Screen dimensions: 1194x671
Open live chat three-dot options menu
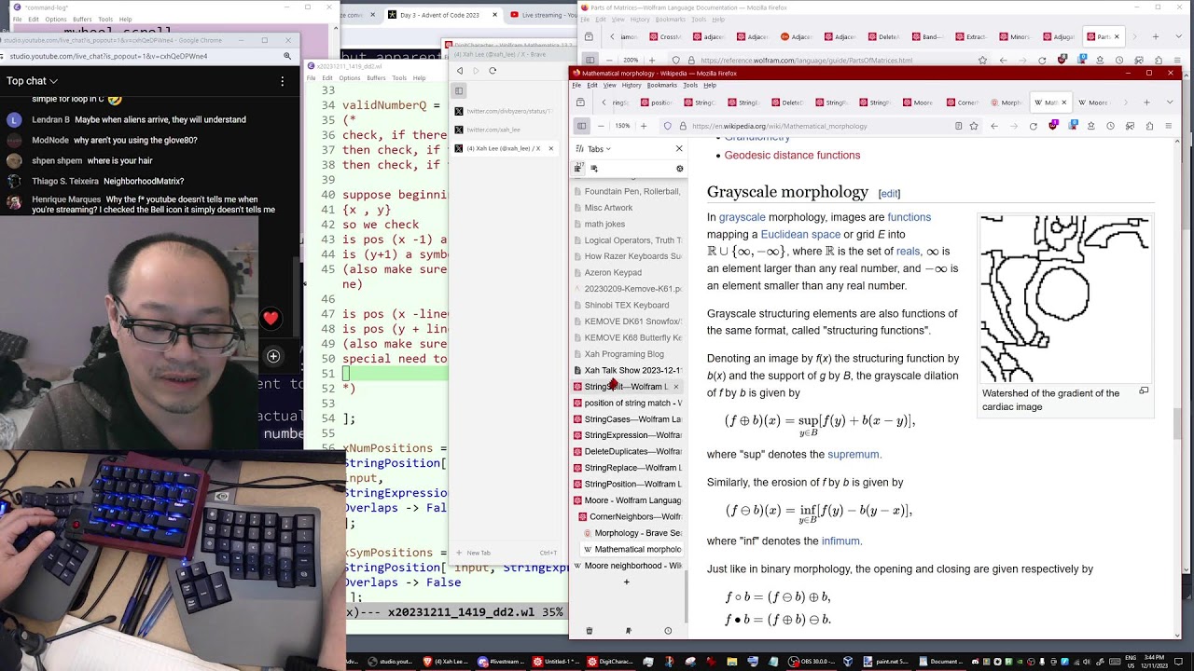(282, 81)
